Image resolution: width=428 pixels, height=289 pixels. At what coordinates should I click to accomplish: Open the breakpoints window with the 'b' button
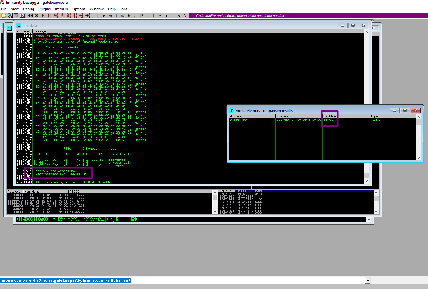click(154, 16)
